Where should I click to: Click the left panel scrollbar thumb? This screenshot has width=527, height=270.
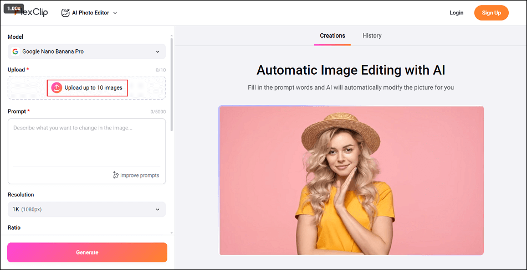coord(171,84)
